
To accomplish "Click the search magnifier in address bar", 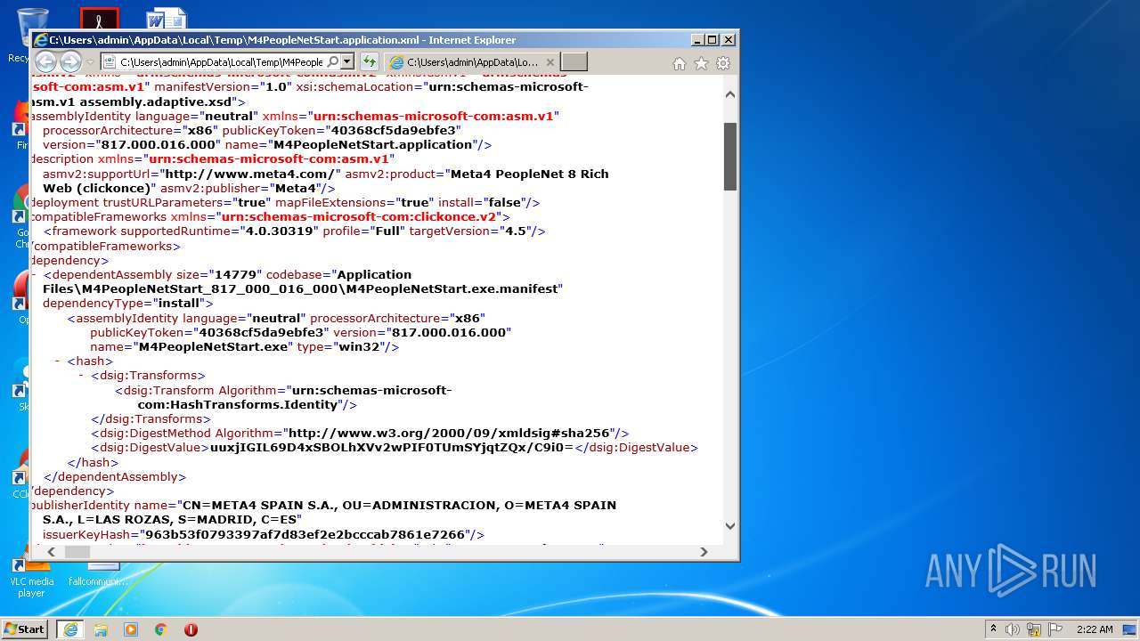I will point(332,62).
